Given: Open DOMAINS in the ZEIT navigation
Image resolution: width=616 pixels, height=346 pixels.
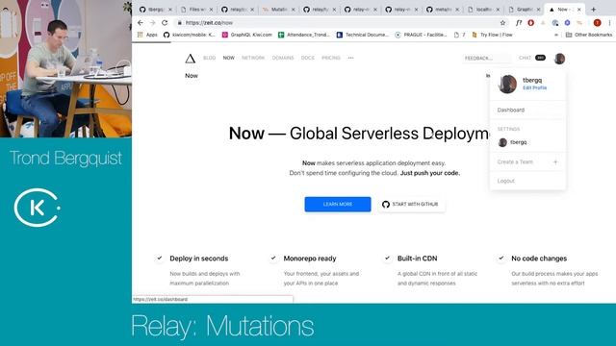Looking at the screenshot, I should pos(283,58).
